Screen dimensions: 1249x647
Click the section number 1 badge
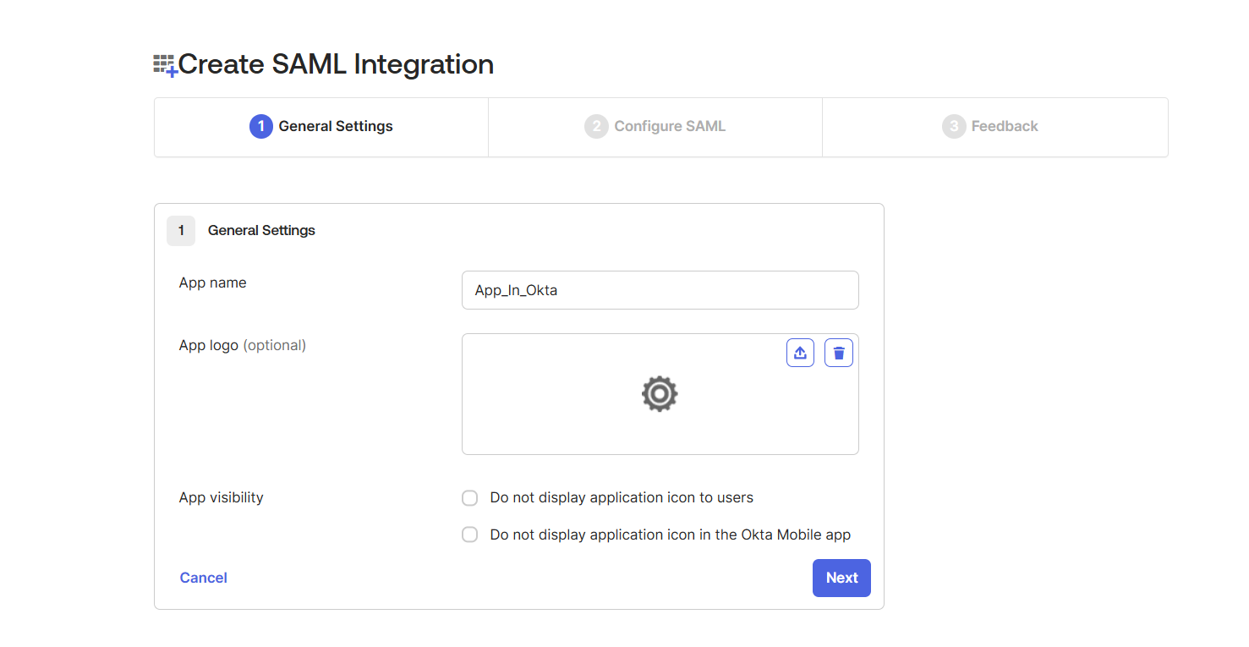(181, 230)
